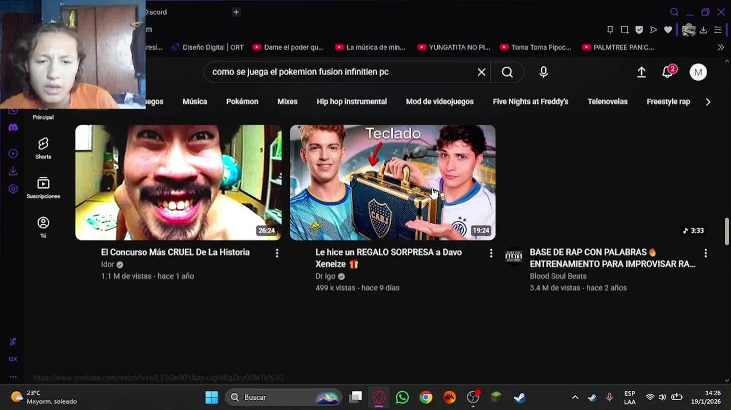Open YouTube notifications bell

click(x=668, y=72)
